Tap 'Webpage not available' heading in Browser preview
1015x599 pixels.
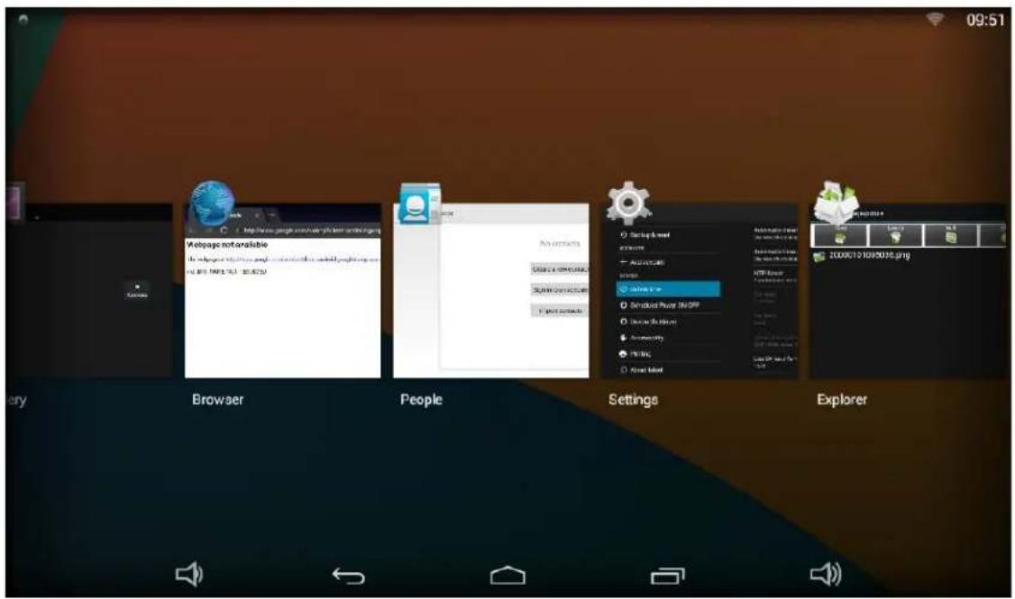[227, 244]
